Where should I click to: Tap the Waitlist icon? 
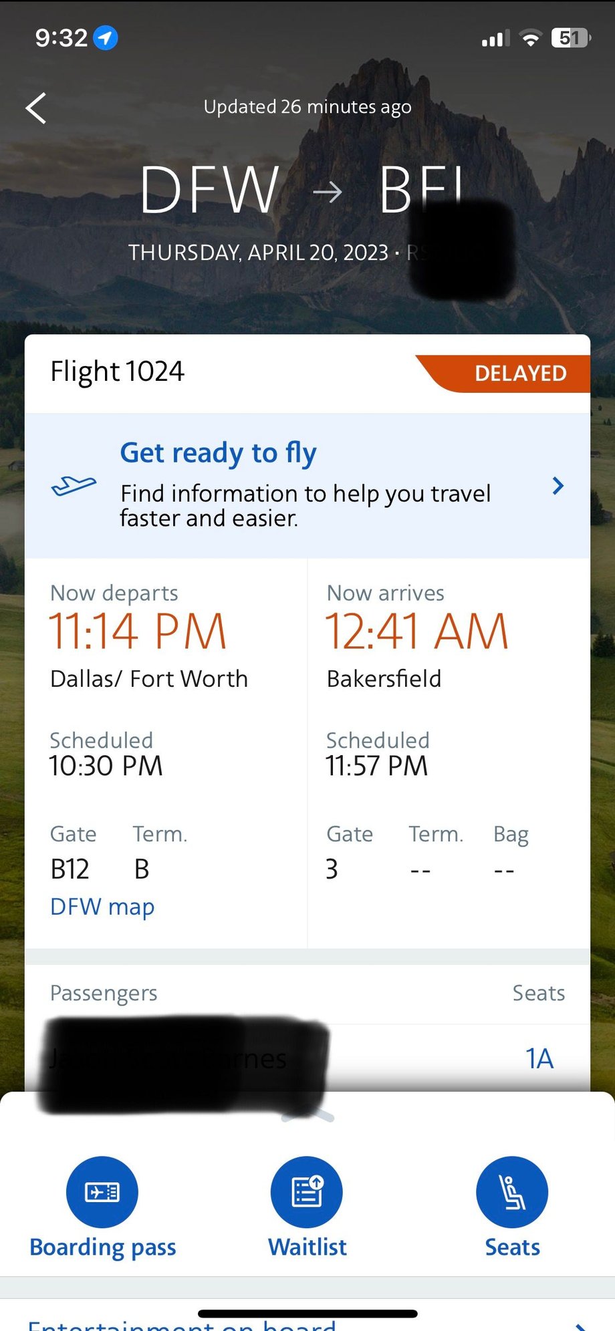[307, 1192]
